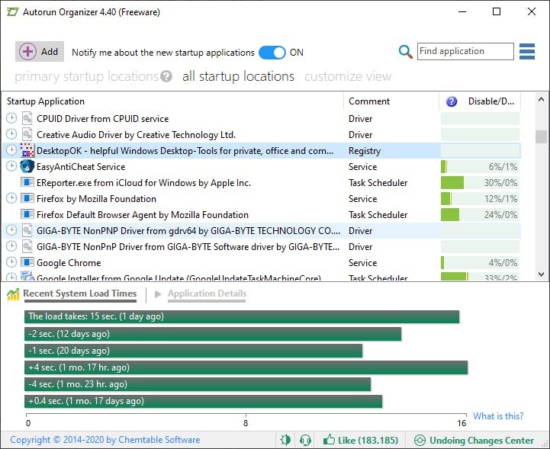Click delay clock icon for CPUID Driver row

[11, 118]
